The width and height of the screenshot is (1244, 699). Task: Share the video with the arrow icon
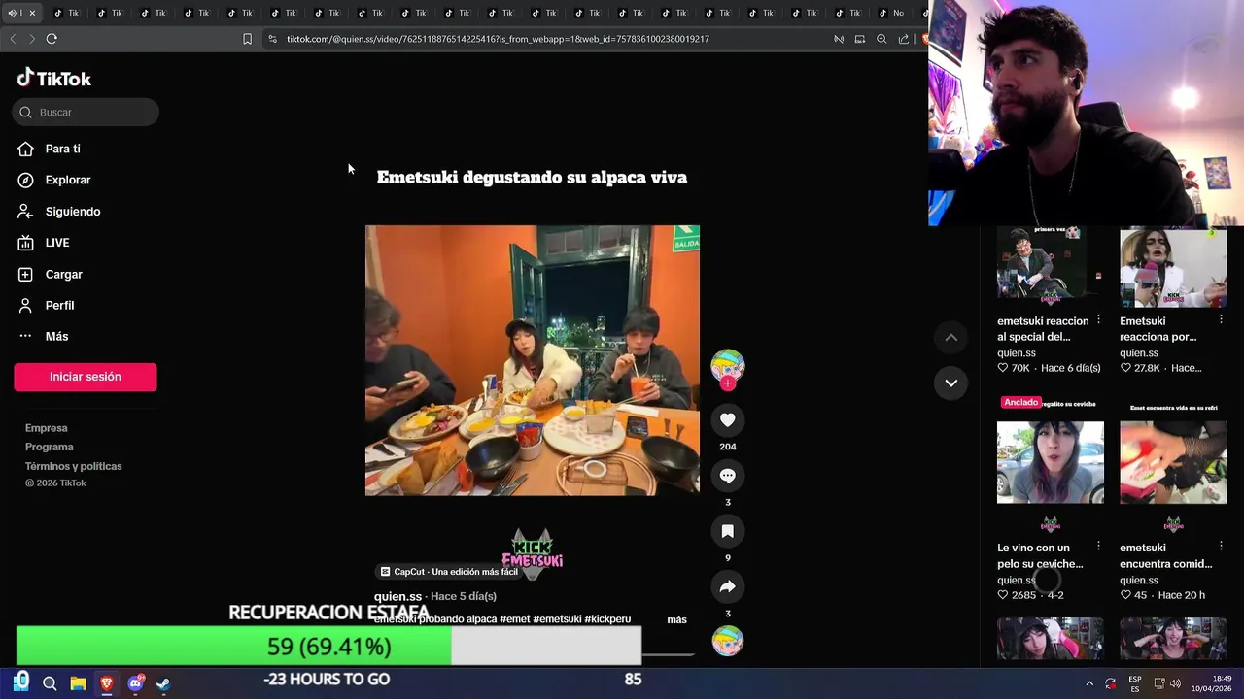point(727,586)
